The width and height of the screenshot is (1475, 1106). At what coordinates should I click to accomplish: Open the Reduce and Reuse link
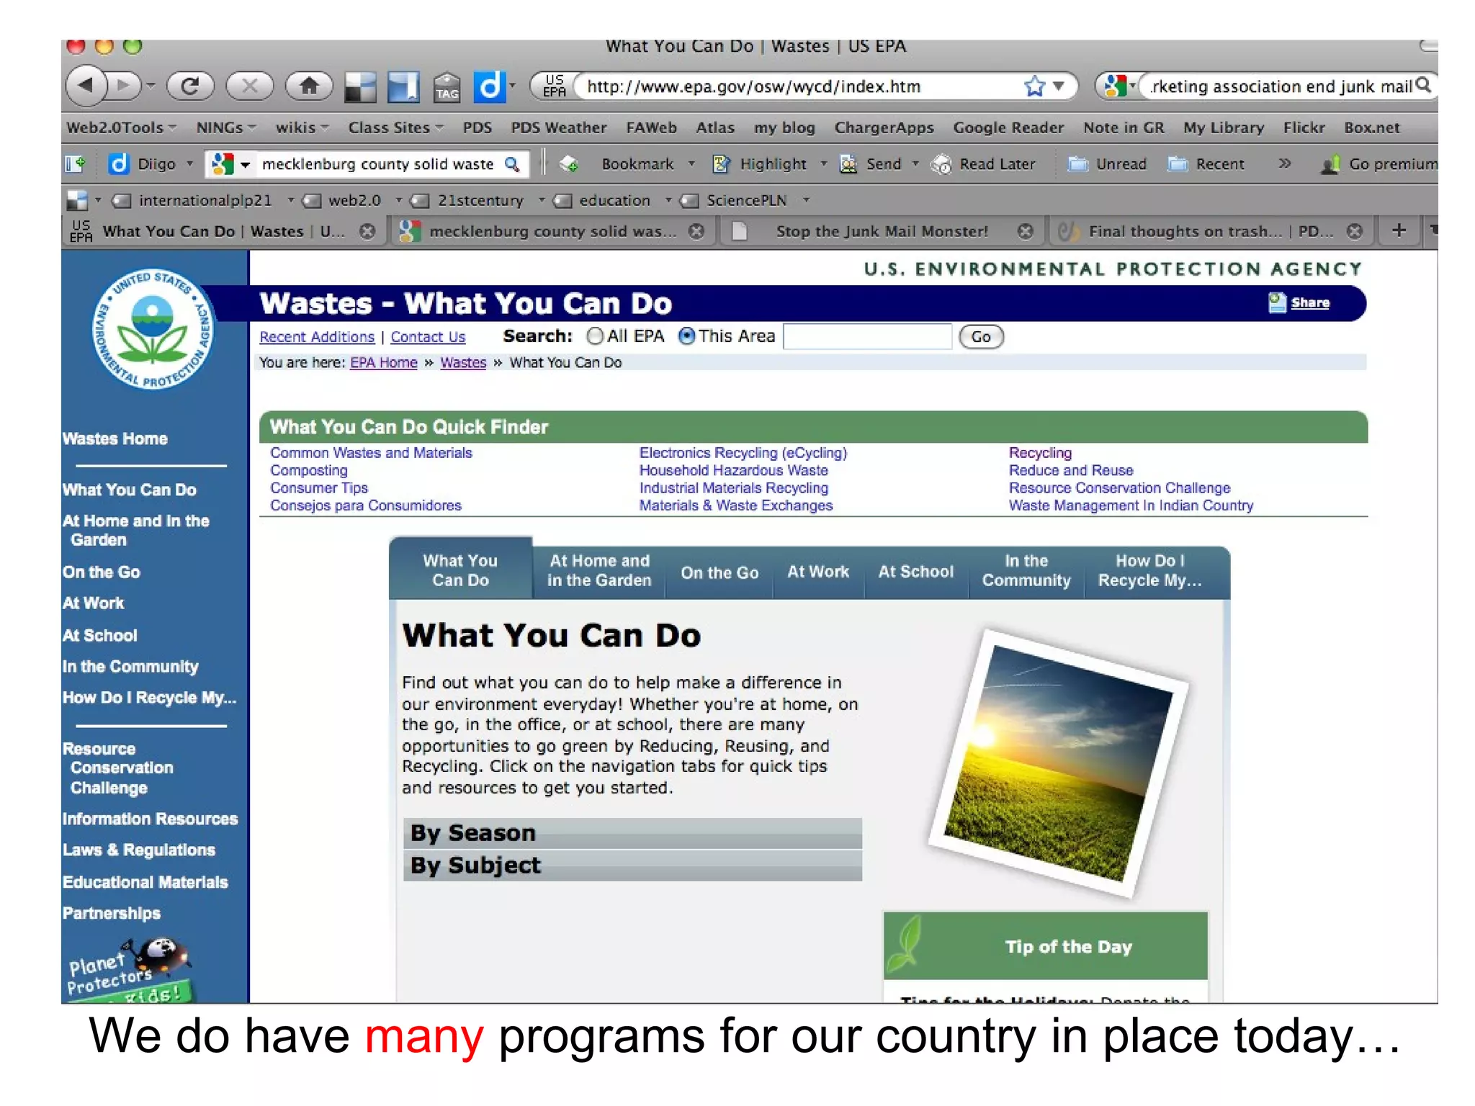[x=1071, y=470]
